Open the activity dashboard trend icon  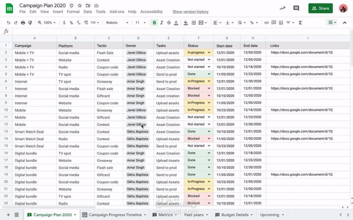click(282, 8)
